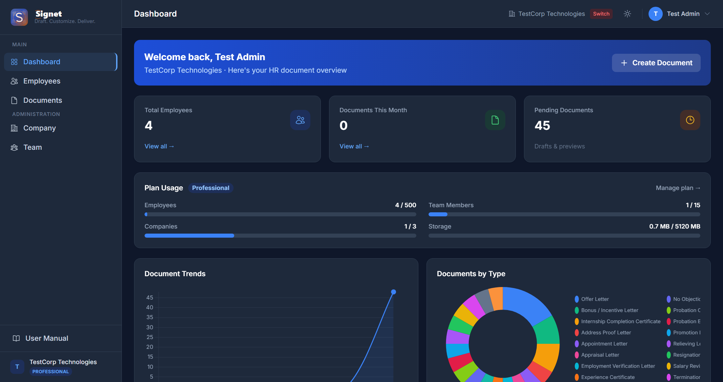Click Offer Letter legend color dot
This screenshot has height=382, width=723.
click(576, 299)
